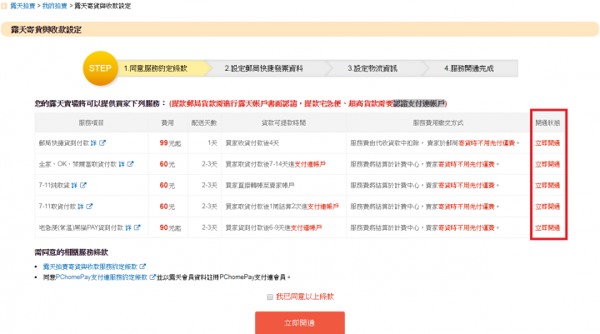
Task: Click 郵局快捷貨到付款 service name
Action: pos(63,142)
